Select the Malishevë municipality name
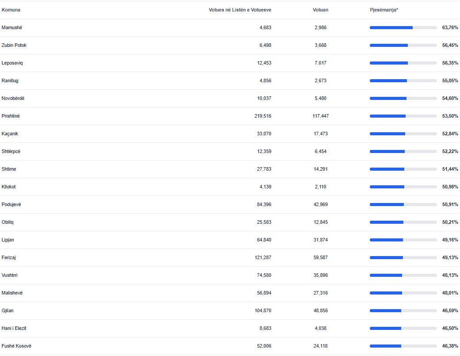 (12, 293)
